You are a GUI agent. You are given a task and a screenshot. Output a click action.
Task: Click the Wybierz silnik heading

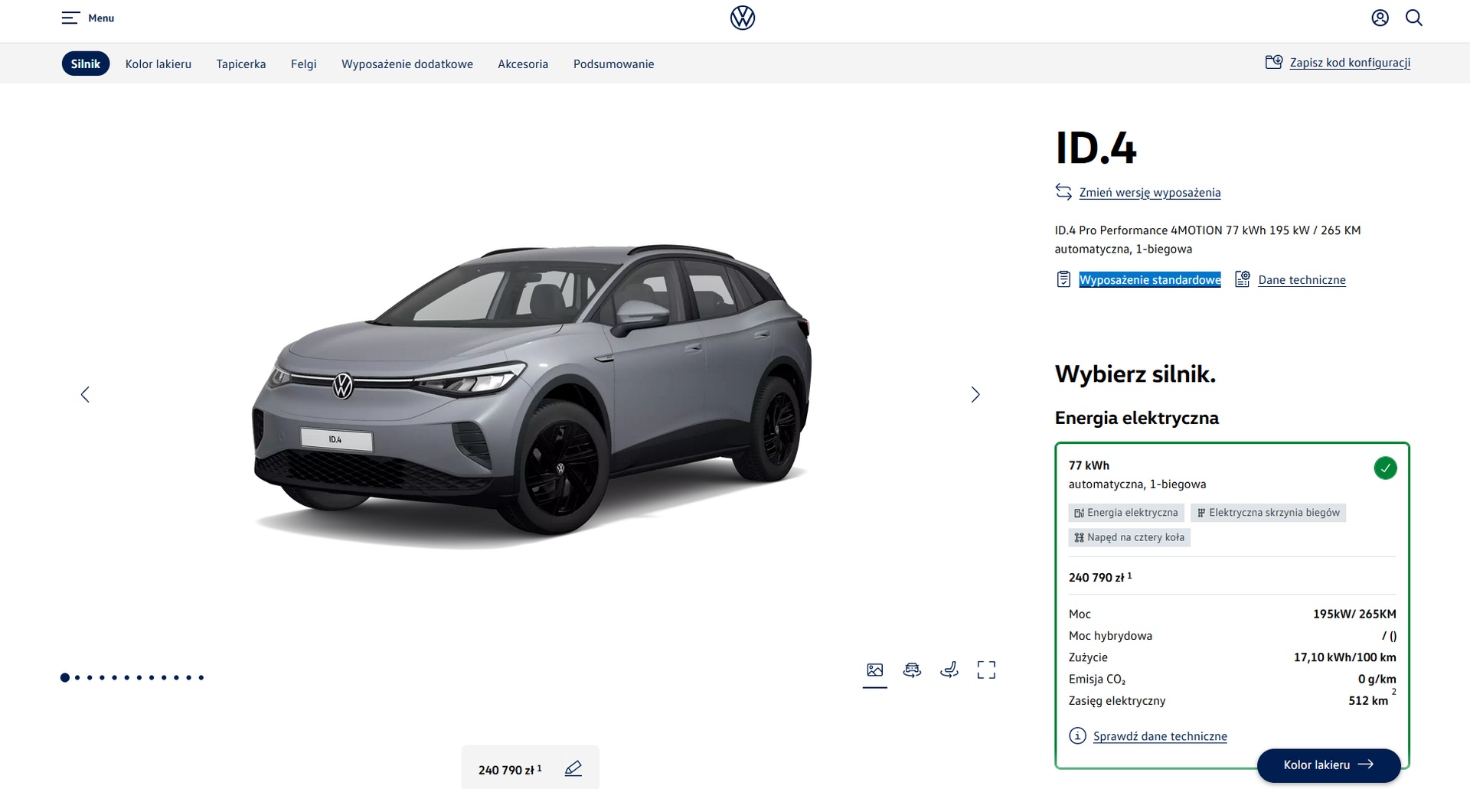click(1135, 374)
